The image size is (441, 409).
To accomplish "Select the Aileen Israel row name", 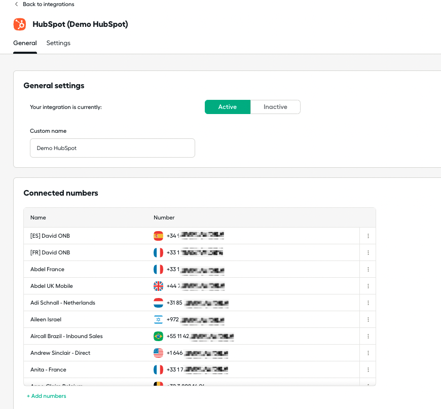I will 46,320.
